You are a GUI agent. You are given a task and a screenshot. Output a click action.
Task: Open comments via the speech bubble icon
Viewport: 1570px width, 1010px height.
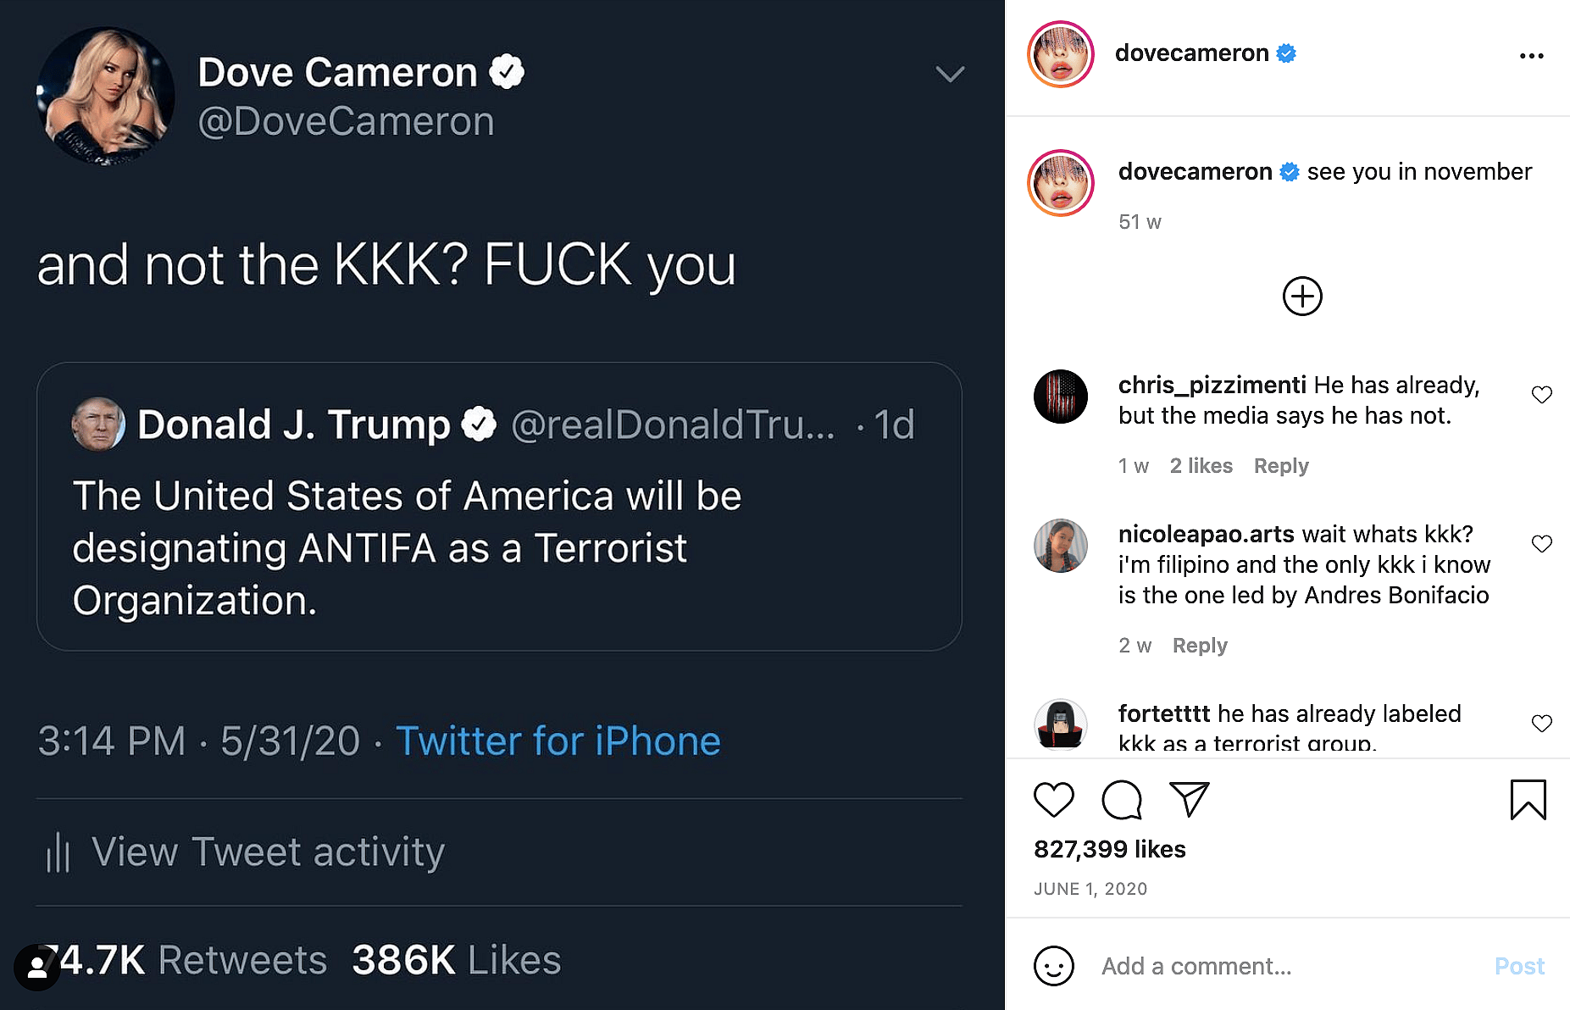click(x=1121, y=799)
